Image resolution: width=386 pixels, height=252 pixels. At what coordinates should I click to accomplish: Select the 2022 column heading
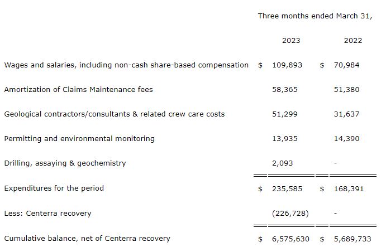[352, 41]
